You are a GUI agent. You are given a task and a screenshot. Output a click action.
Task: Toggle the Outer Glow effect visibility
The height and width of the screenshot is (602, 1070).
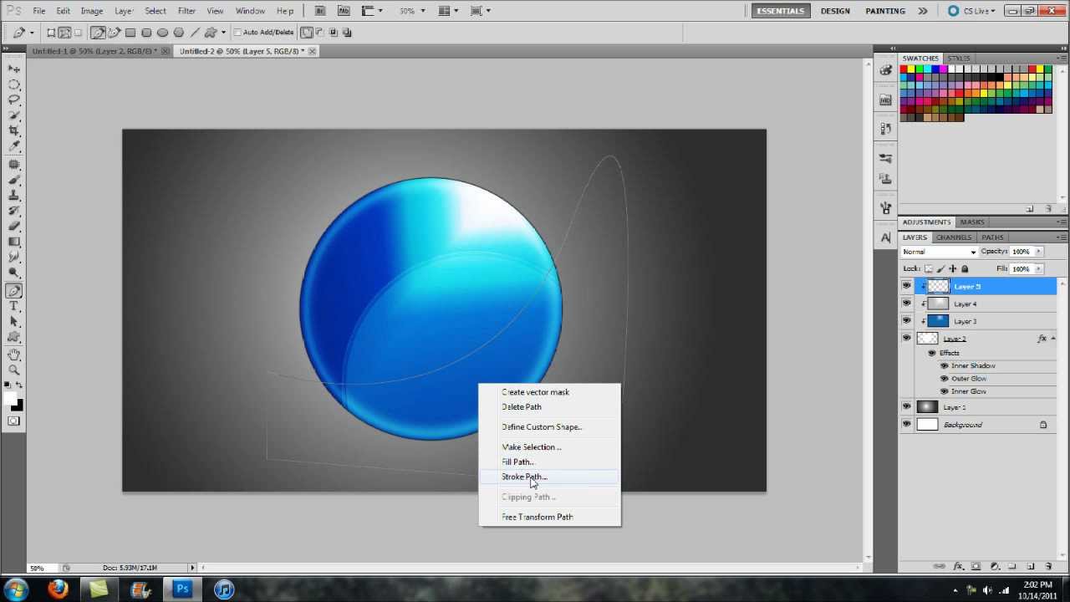[x=945, y=379]
